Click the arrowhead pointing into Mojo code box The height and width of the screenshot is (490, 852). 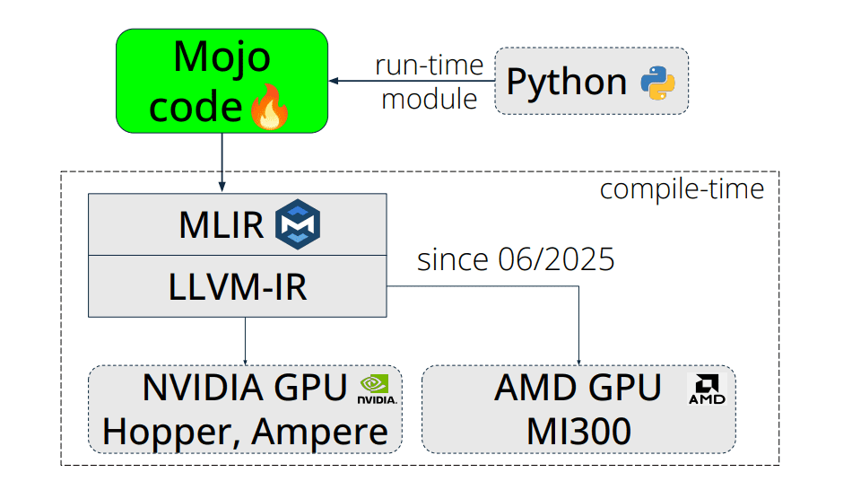tap(334, 82)
